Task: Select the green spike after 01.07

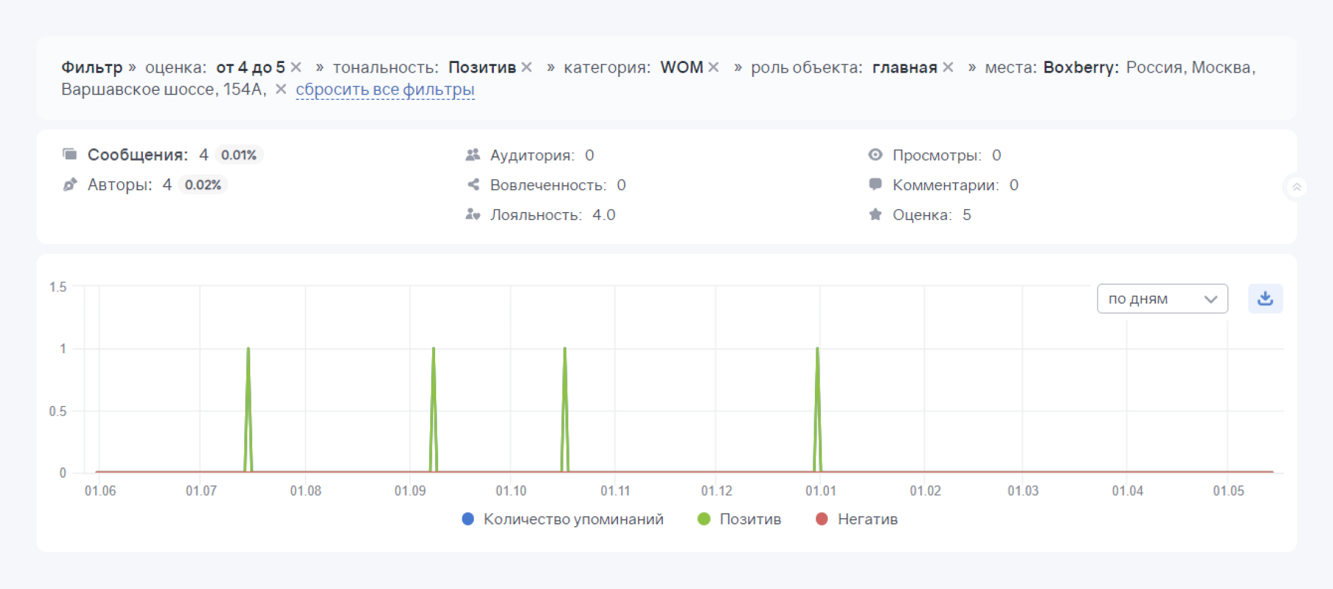Action: pyautogui.click(x=248, y=409)
